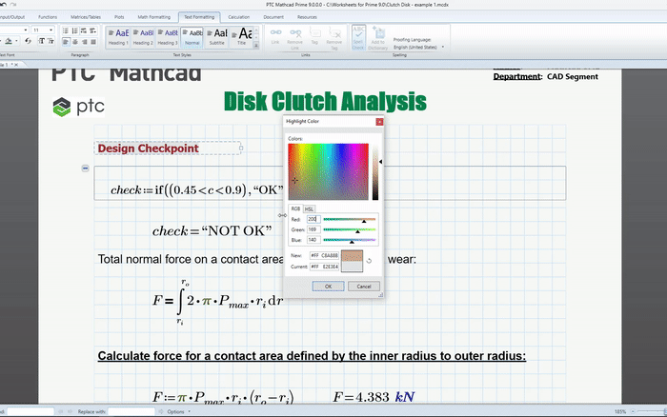
Task: Click the clear formatting icon
Action: coord(28,41)
